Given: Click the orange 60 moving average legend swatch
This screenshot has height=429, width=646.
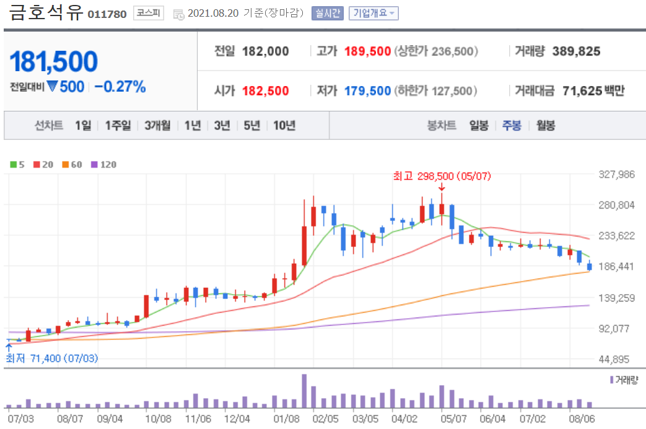Looking at the screenshot, I should coord(65,165).
